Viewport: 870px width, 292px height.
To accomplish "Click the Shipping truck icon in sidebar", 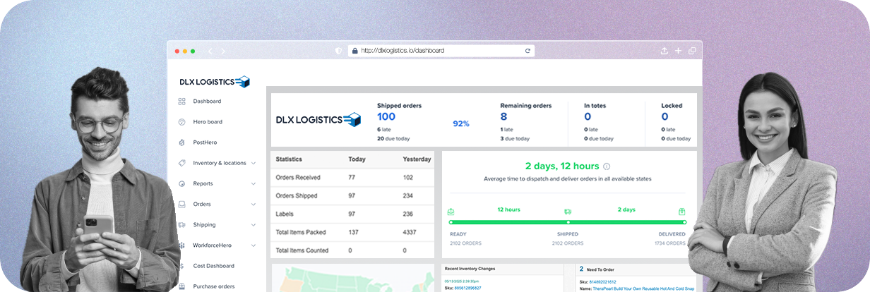I will click(182, 225).
